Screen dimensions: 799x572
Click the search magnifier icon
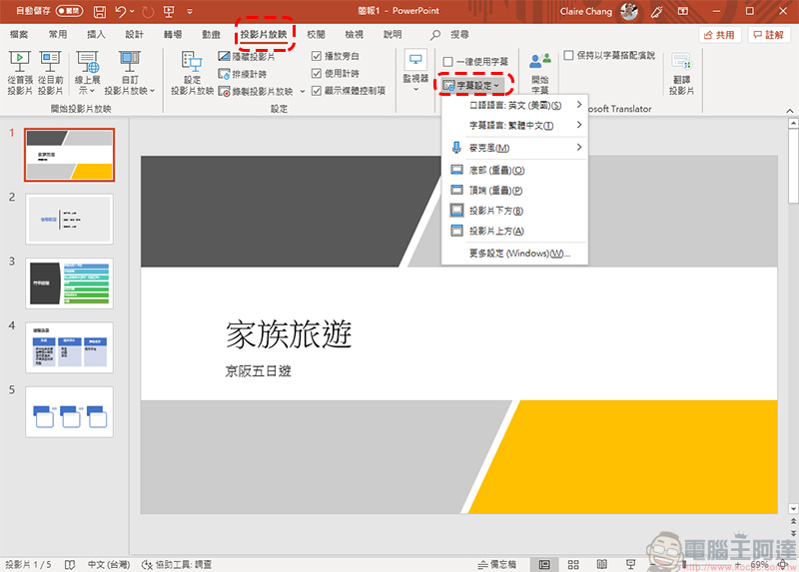pyautogui.click(x=435, y=35)
